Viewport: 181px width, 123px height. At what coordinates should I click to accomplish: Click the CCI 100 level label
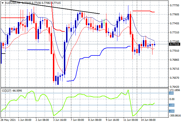point(171,93)
